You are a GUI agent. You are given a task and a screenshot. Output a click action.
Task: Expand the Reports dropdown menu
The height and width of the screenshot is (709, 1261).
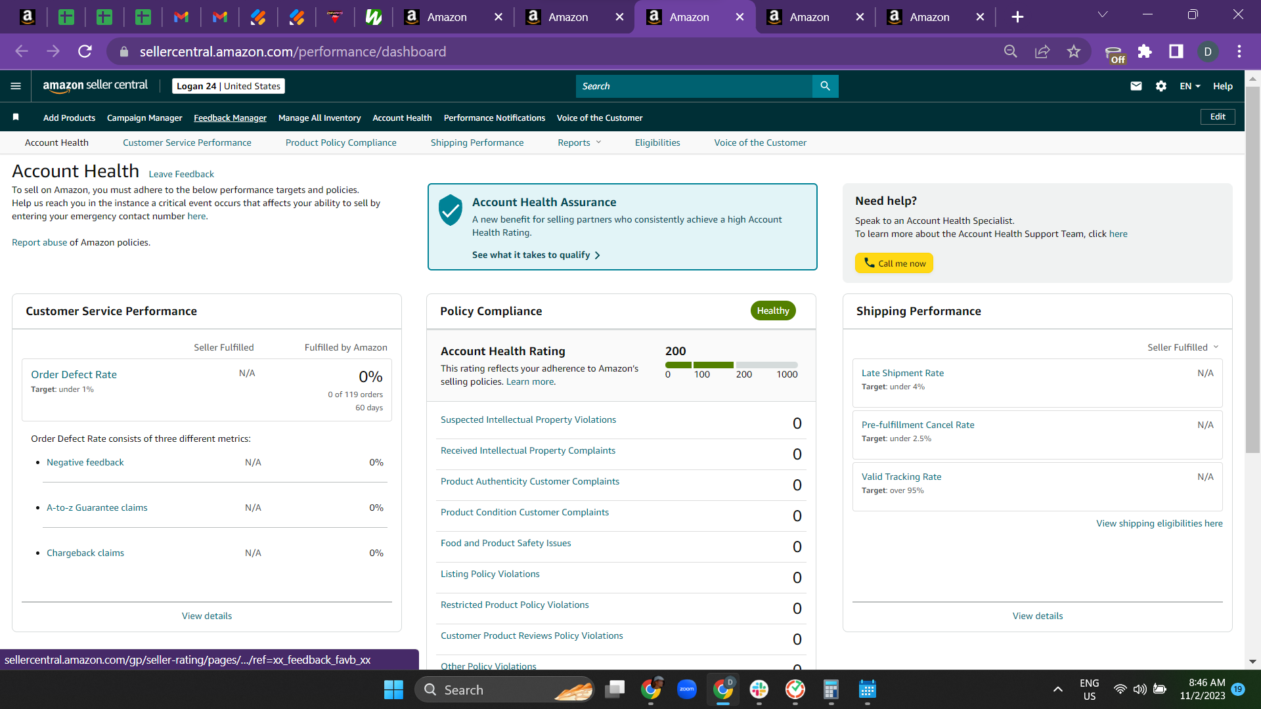point(579,142)
